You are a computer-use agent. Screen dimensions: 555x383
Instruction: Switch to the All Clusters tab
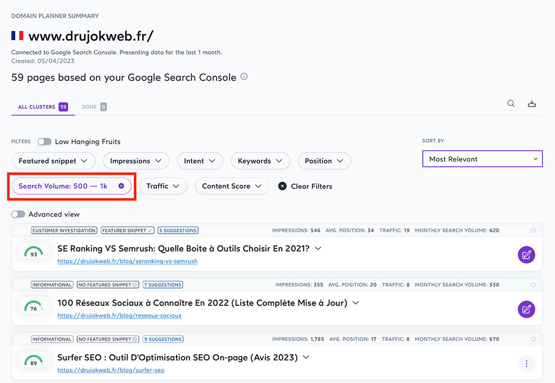43,107
